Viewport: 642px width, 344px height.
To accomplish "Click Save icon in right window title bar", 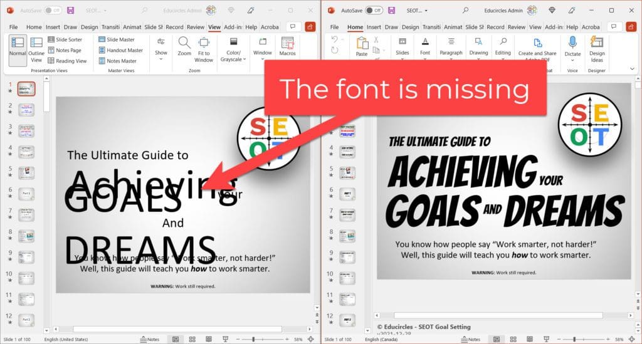I will pyautogui.click(x=391, y=10).
